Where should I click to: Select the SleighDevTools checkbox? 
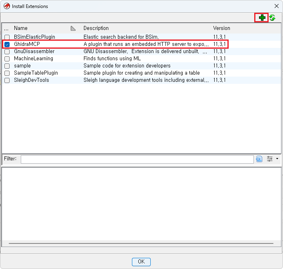coord(7,80)
